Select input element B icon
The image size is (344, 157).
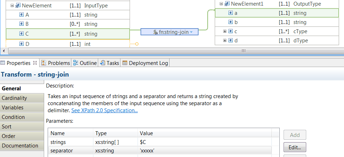click(22, 24)
